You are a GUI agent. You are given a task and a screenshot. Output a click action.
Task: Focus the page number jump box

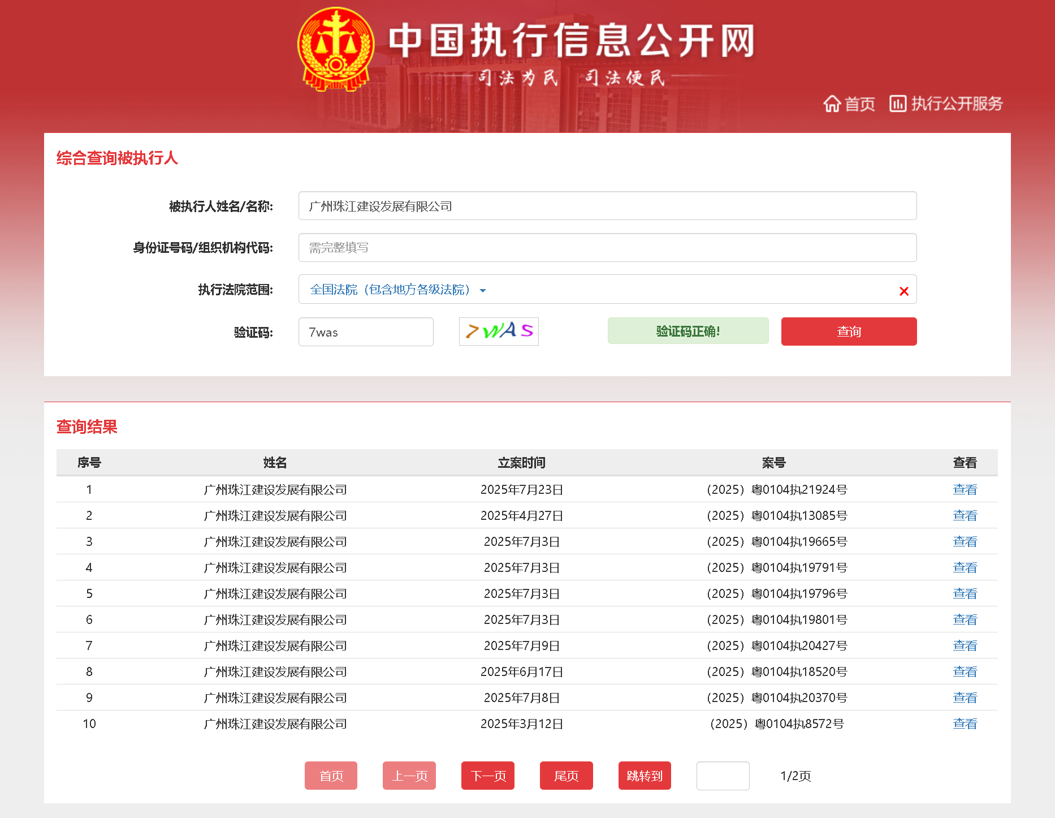(x=723, y=776)
